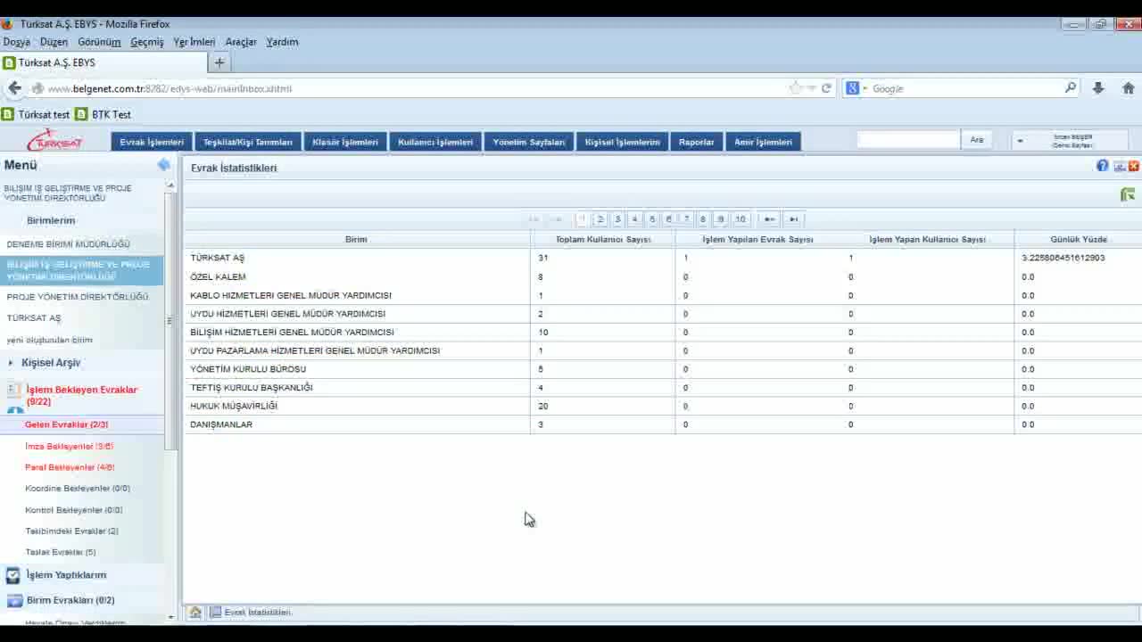Click the Ara search button
Image resolution: width=1142 pixels, height=642 pixels.
tap(977, 140)
